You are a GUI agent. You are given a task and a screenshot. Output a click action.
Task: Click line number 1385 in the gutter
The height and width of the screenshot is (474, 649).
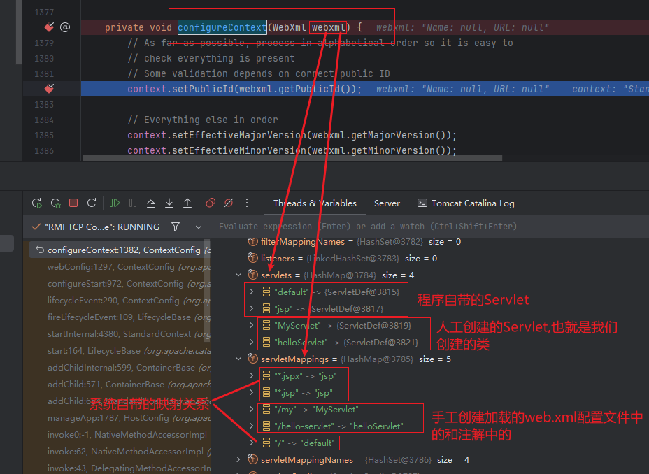tap(44, 135)
